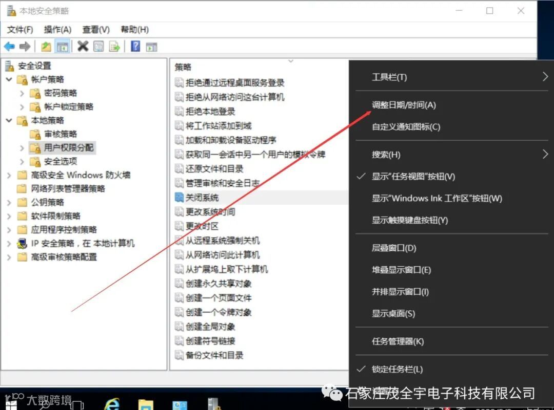Open the 工具栏(T) submenu arrow
Viewport: 554px width, 410px height.
pyautogui.click(x=545, y=76)
